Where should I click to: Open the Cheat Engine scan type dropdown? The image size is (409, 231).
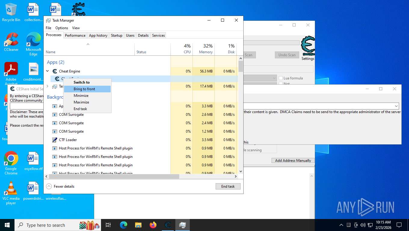[274, 78]
